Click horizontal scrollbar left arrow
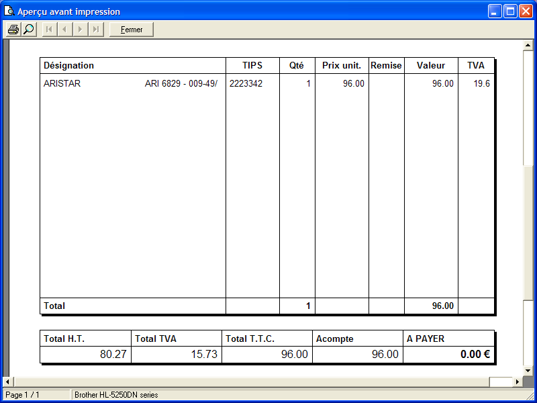Screen dimensions: 537x403 pyautogui.click(x=7, y=382)
